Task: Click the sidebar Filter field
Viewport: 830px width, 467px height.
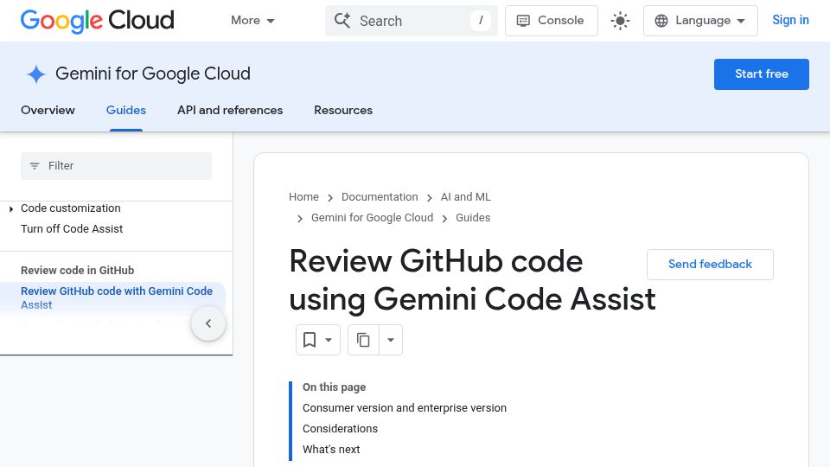Action: [116, 166]
